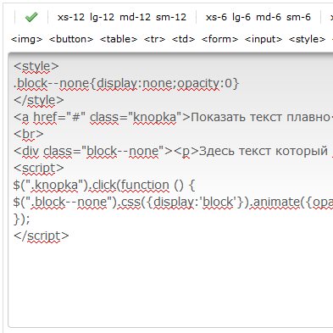Click the }); line in code

pyautogui.click(x=21, y=219)
